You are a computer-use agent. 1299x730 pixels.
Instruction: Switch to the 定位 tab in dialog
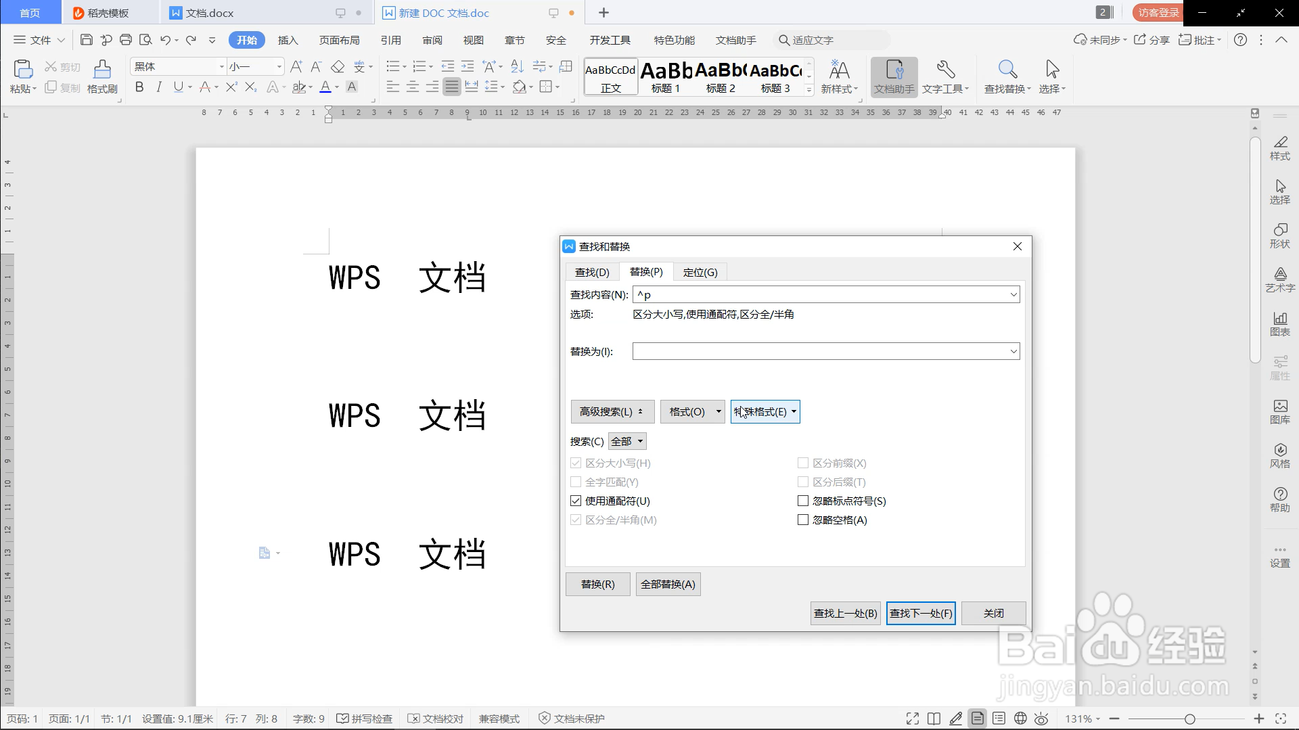700,271
